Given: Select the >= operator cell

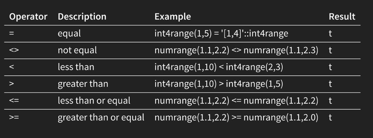Looking at the screenshot, I should 14,117.
